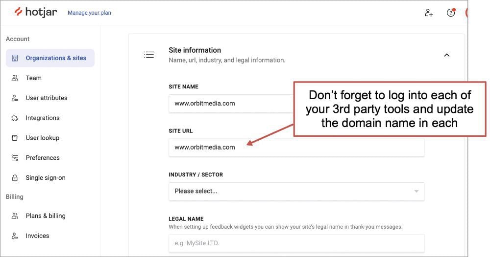The image size is (490, 257).
Task: Click the invite user icon
Action: pyautogui.click(x=429, y=13)
